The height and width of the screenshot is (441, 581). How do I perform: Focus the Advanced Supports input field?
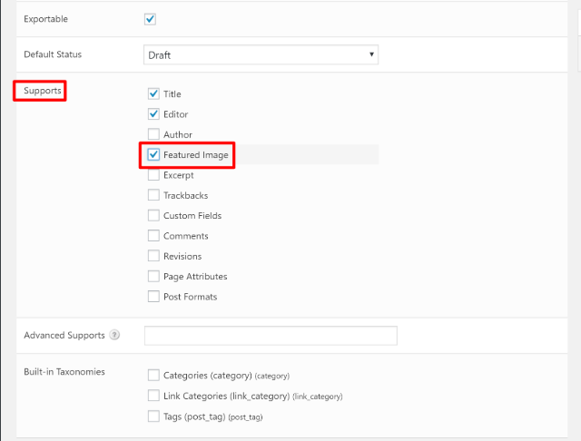coord(271,336)
